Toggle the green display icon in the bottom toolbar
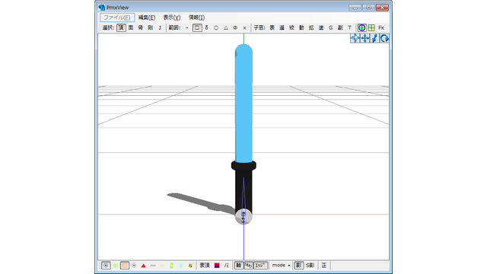The width and height of the screenshot is (487, 274). pos(115,266)
